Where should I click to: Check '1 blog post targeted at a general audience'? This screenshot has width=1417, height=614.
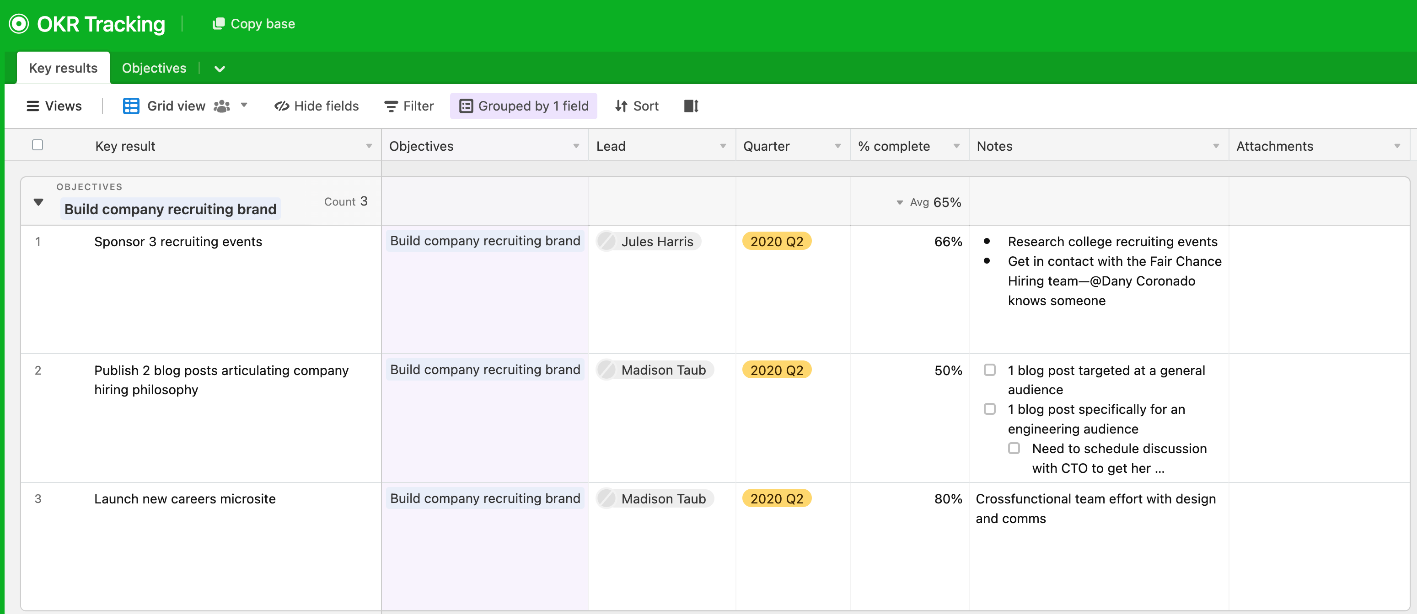(990, 370)
